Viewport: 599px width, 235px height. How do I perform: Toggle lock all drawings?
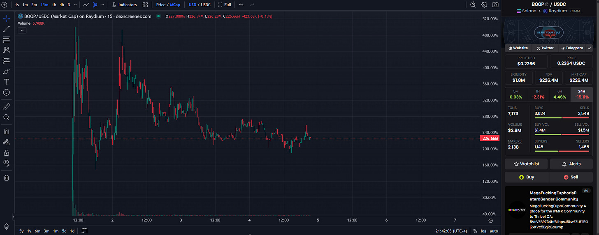point(6,153)
